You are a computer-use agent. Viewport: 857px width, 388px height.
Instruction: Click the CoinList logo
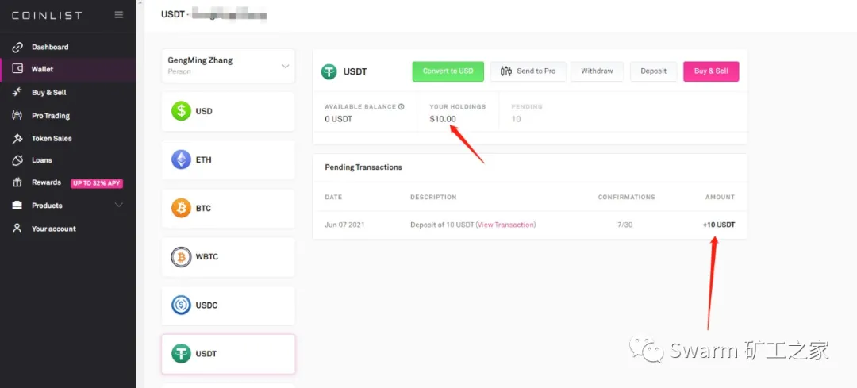[x=47, y=15]
